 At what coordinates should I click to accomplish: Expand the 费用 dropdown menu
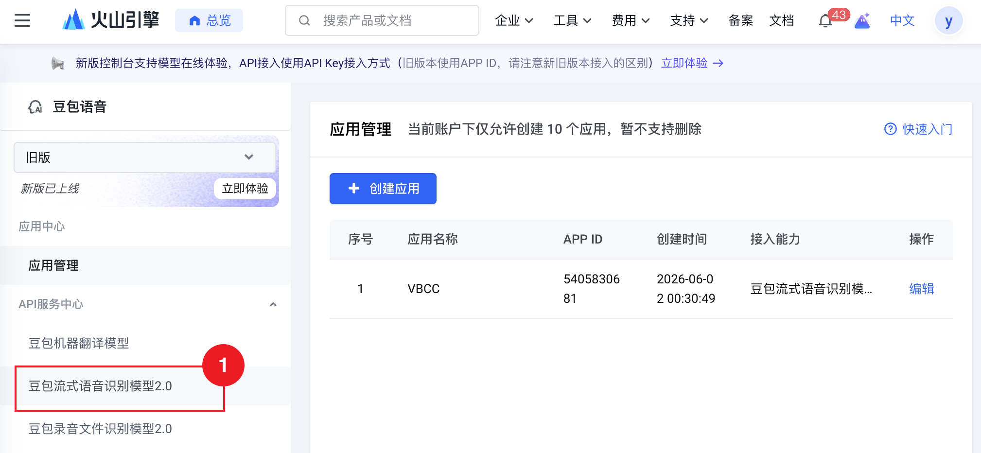[x=631, y=20]
